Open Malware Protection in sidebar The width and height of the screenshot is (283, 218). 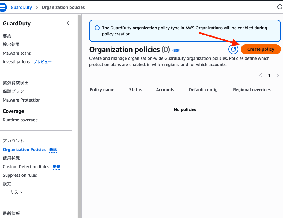(22, 100)
